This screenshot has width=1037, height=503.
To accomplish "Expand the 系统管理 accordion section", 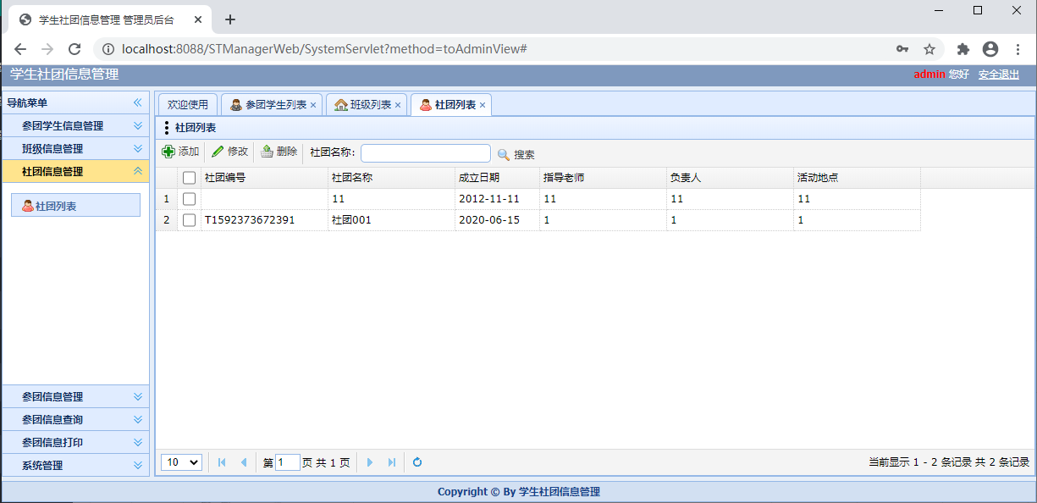I will (x=138, y=465).
